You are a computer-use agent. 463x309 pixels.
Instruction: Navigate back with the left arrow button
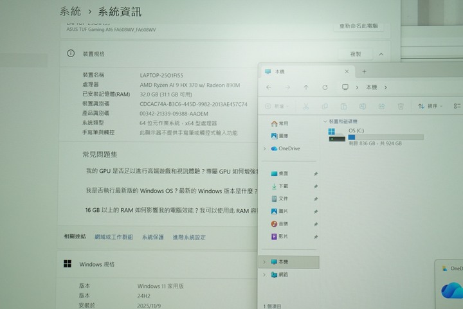coord(269,87)
